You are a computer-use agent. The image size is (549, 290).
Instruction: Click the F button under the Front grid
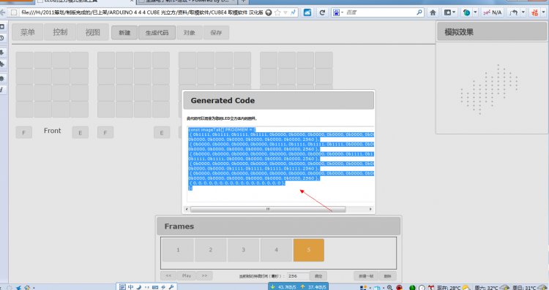pos(24,133)
